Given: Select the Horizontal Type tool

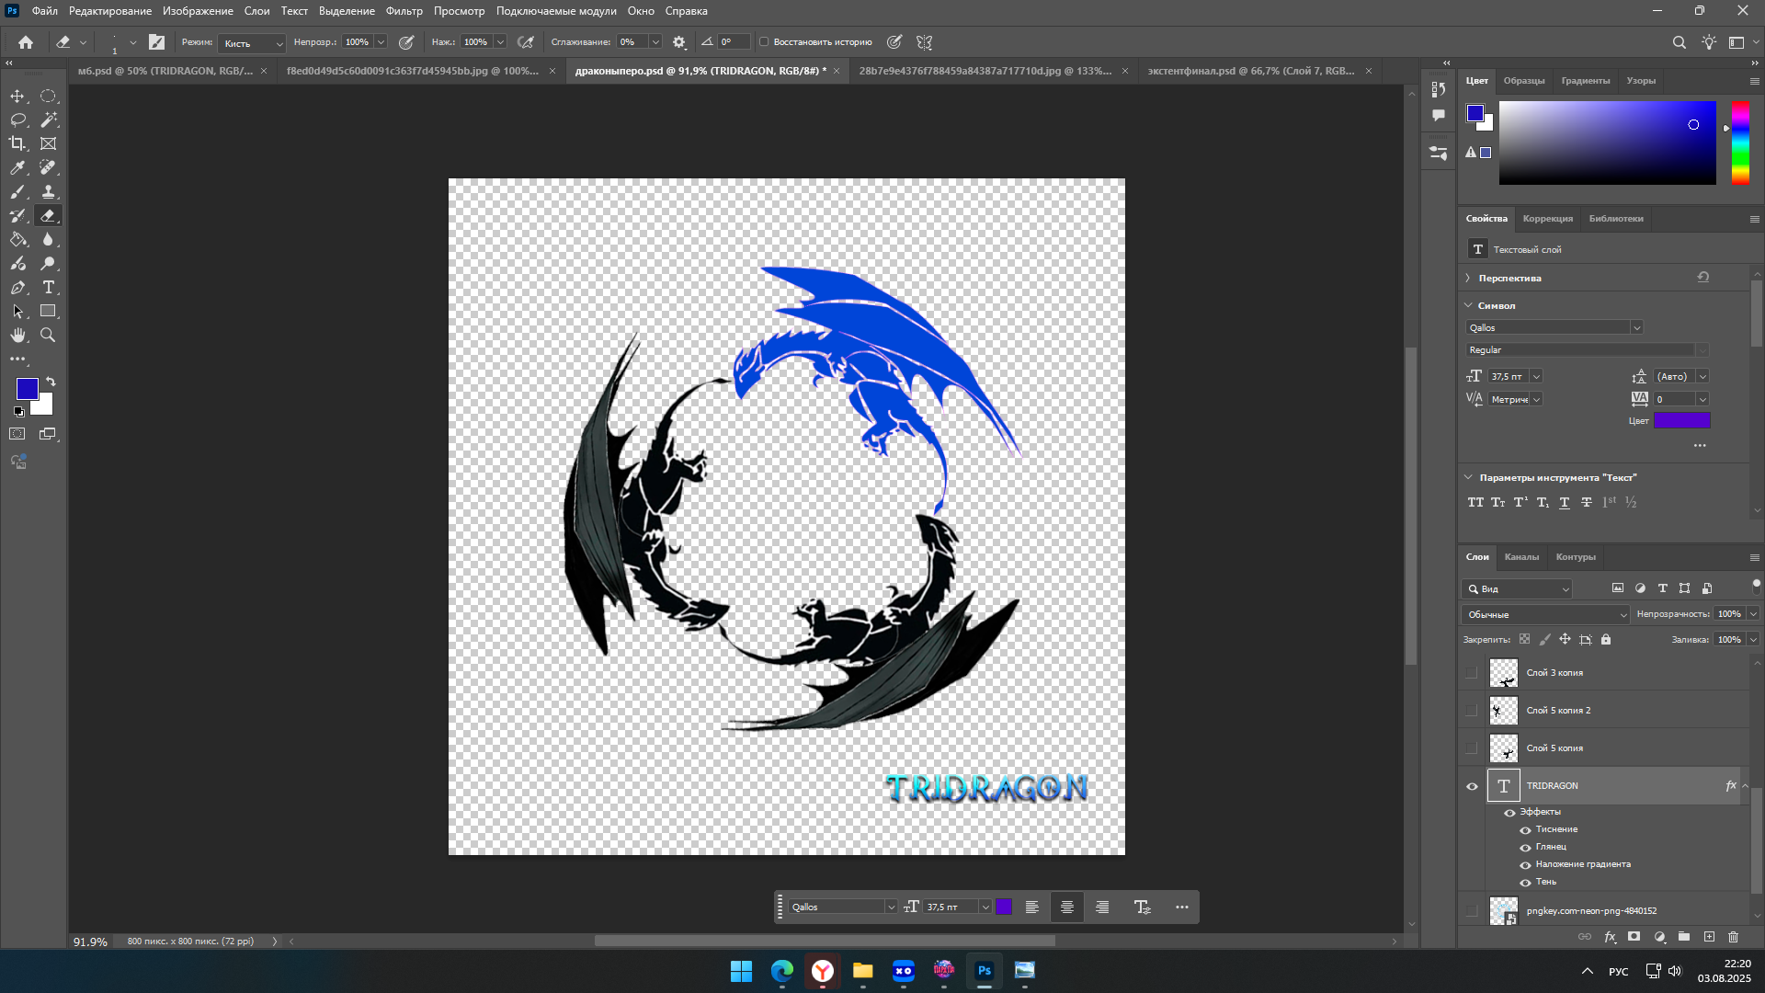Looking at the screenshot, I should pyautogui.click(x=49, y=288).
